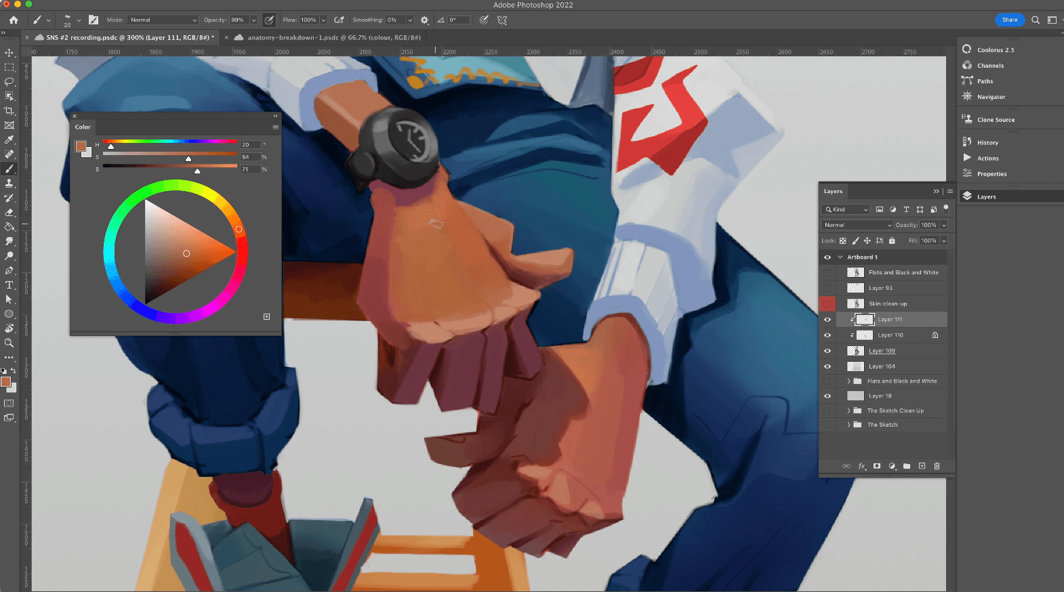
Task: Select the Clone Stamp tool
Action: coord(9,183)
